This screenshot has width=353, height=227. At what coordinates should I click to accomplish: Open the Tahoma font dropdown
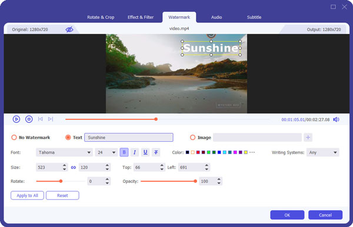(64, 152)
